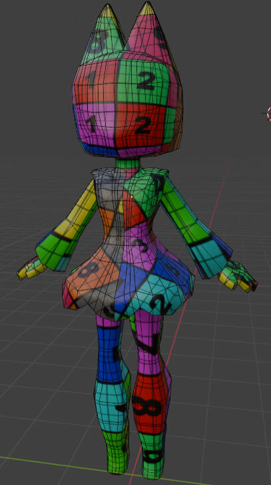Click the model's right hand fingers
This screenshot has width=271, height=485.
(x=238, y=277)
